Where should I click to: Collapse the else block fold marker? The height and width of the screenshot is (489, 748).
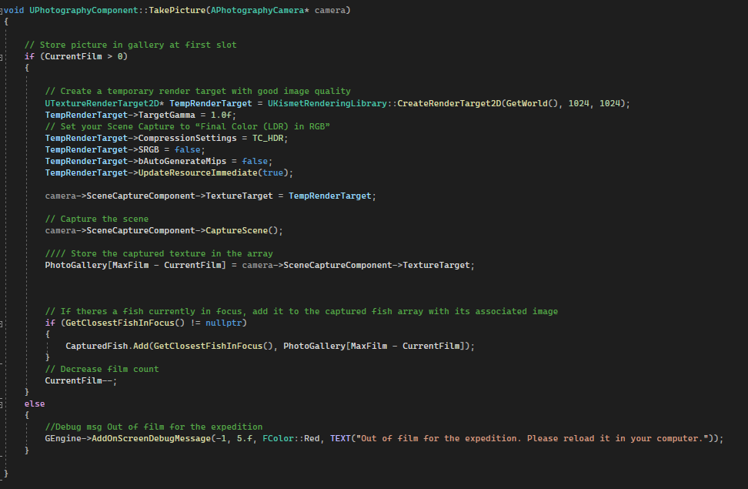tap(2, 404)
